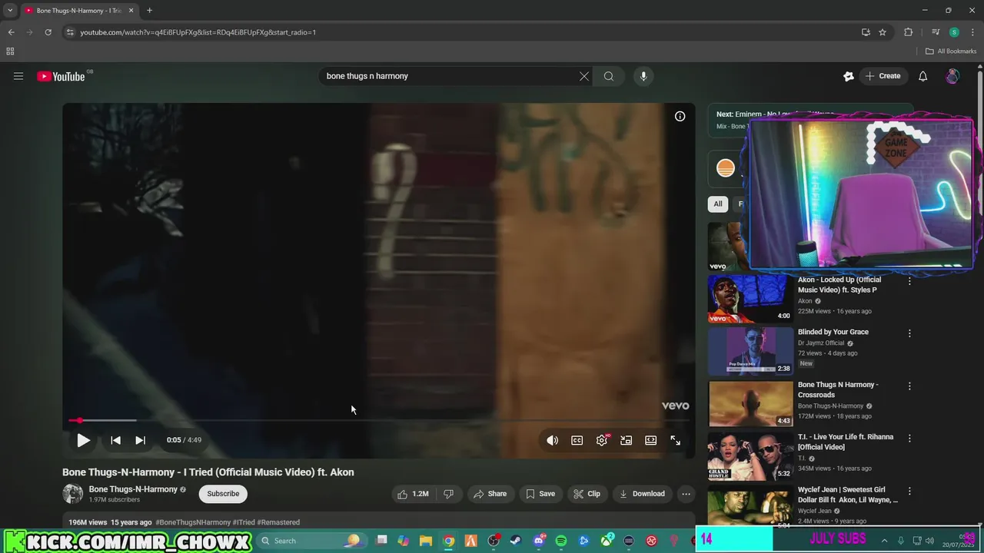Like the video with 1.2M likes
The image size is (984, 553).
(412, 494)
